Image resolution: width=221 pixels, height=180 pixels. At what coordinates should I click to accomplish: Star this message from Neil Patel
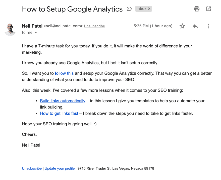[182, 26]
